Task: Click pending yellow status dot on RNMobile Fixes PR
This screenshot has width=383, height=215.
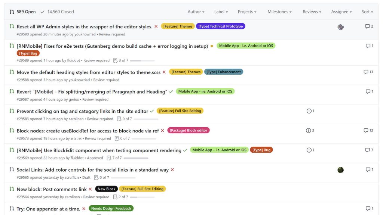Action: [212, 46]
